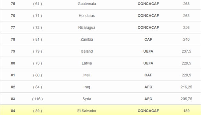Viewport: 201px width, 115px height.
Task: Click rank number 84
Action: point(13,111)
